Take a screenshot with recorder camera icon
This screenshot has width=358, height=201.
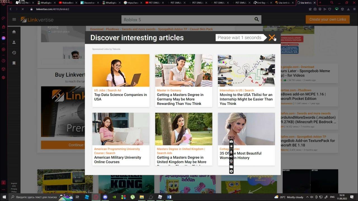[231, 142]
